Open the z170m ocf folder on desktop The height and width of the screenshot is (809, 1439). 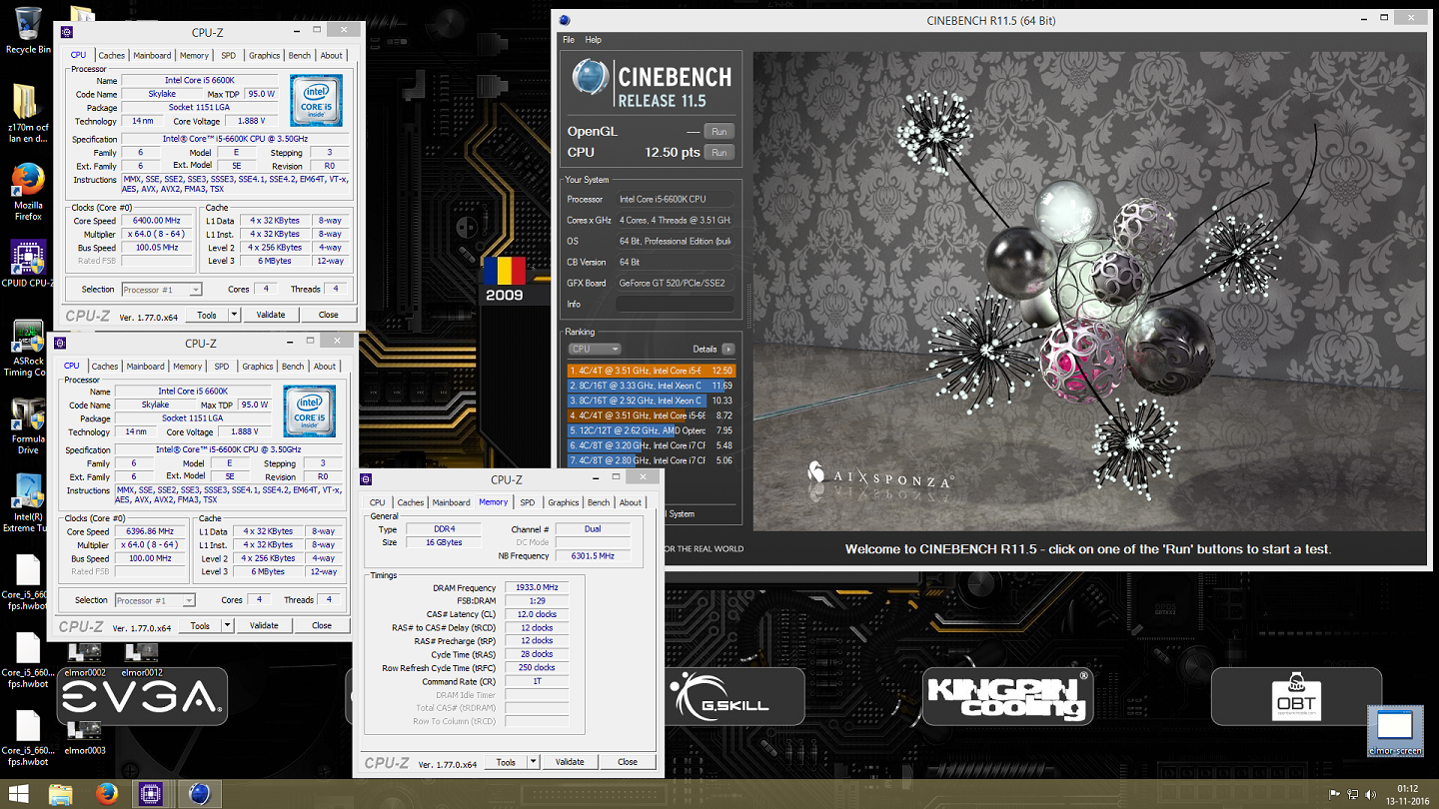tap(27, 115)
